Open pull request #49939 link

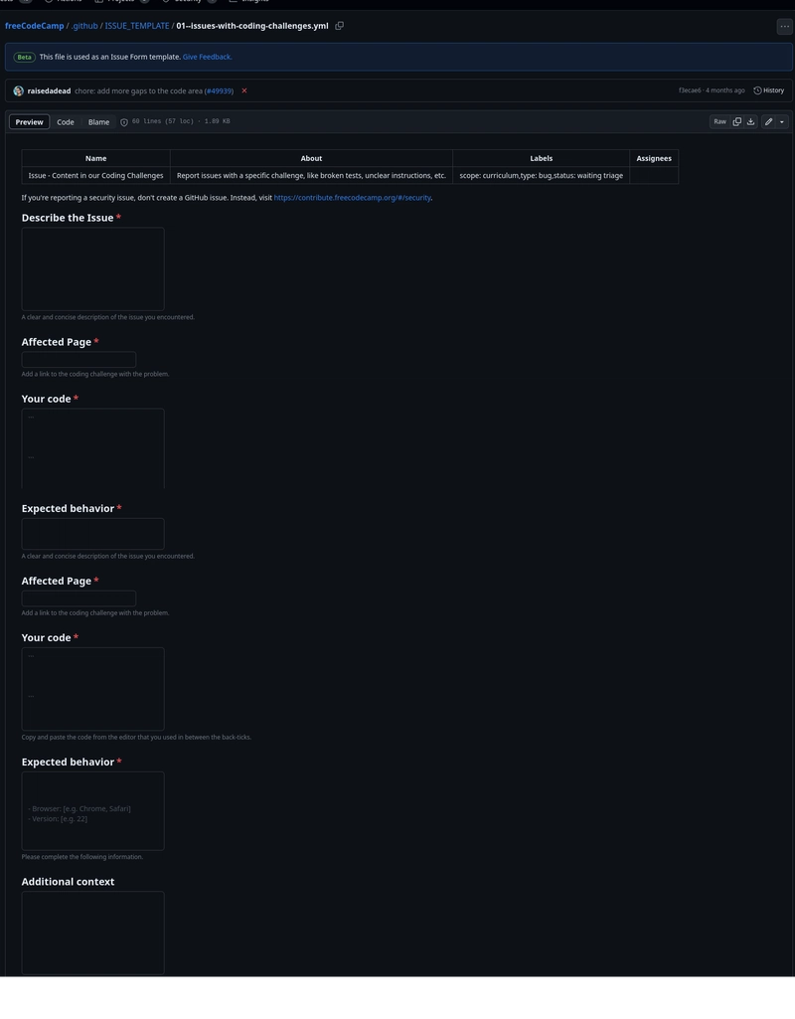220,91
